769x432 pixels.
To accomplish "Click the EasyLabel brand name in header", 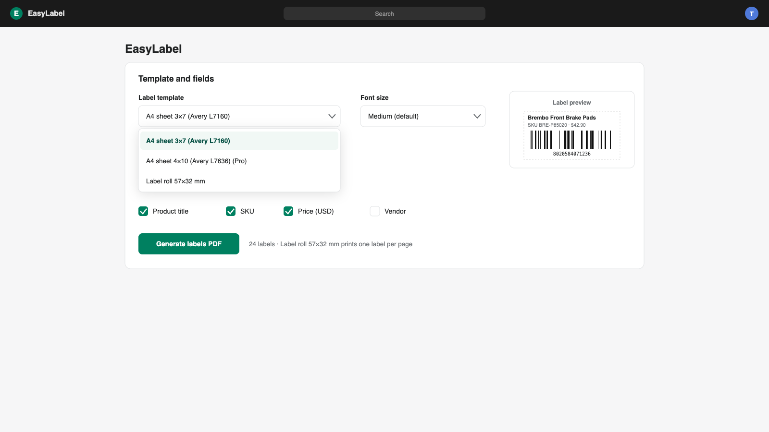I will tap(46, 13).
